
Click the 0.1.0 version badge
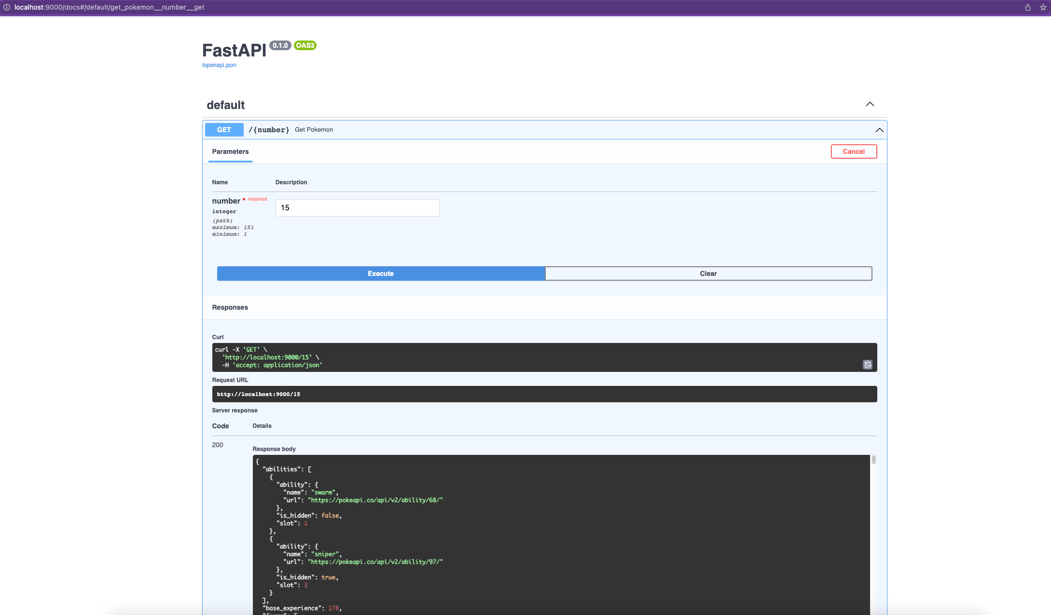(280, 45)
